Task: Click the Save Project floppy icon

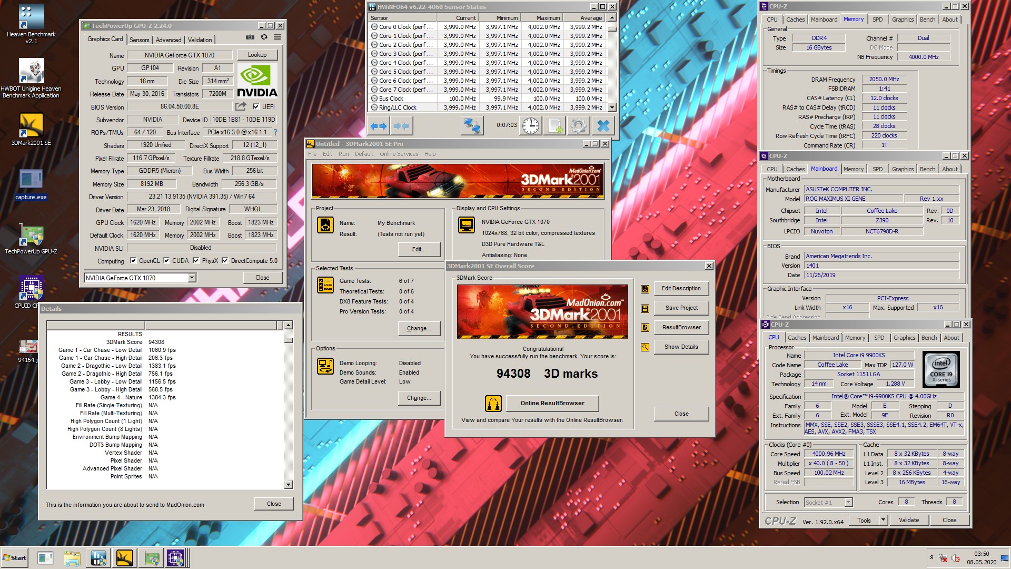Action: click(x=645, y=309)
